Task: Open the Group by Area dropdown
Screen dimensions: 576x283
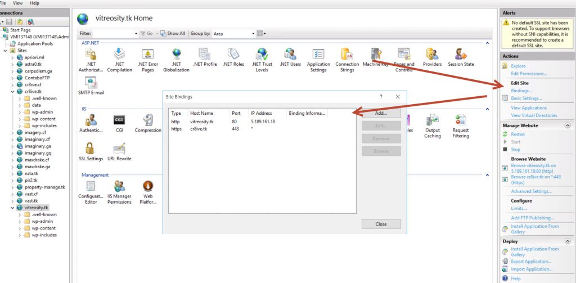Action: (231, 34)
